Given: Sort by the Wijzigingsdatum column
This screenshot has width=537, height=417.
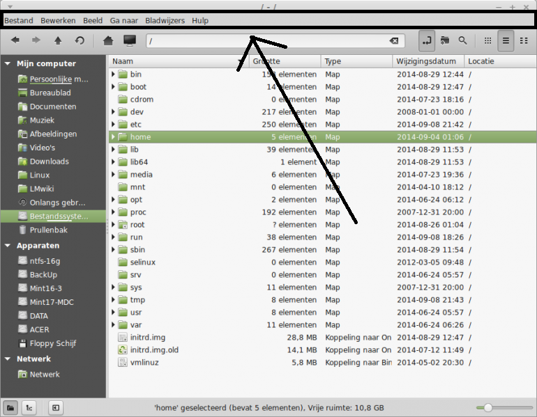Looking at the screenshot, I should (x=428, y=61).
